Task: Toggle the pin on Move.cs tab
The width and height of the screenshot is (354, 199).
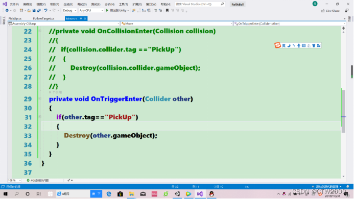Action: click(x=81, y=18)
